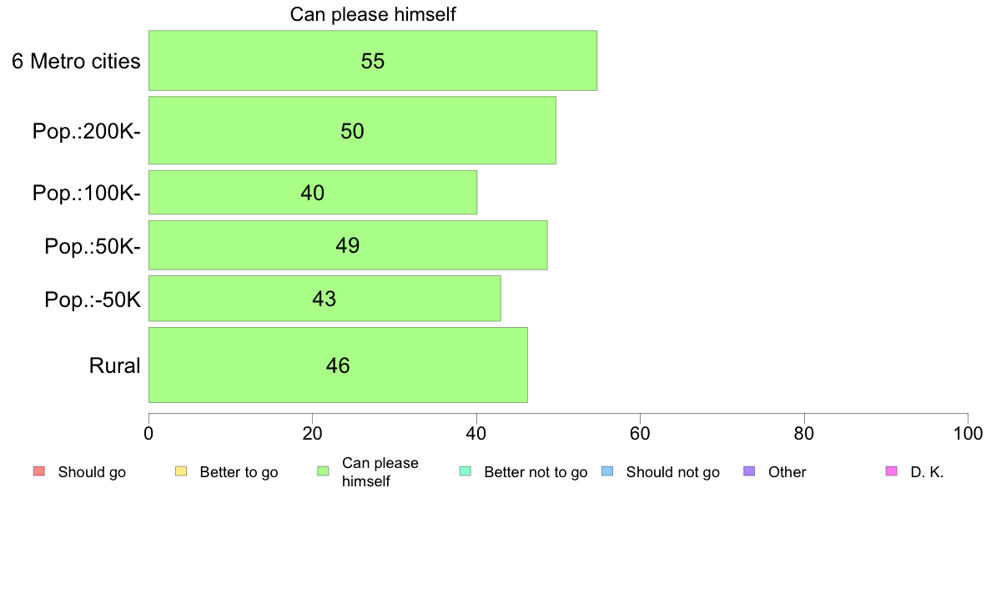This screenshot has height=614, width=991.
Task: Click the 'Better to go' legend label
Action: 239,472
